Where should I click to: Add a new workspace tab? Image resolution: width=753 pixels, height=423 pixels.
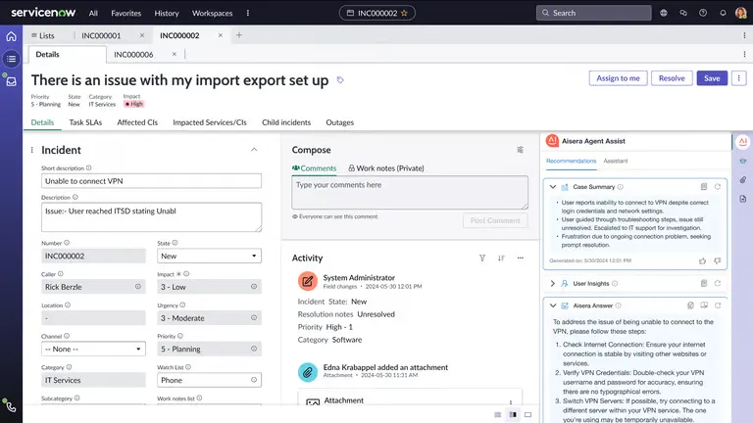239,35
